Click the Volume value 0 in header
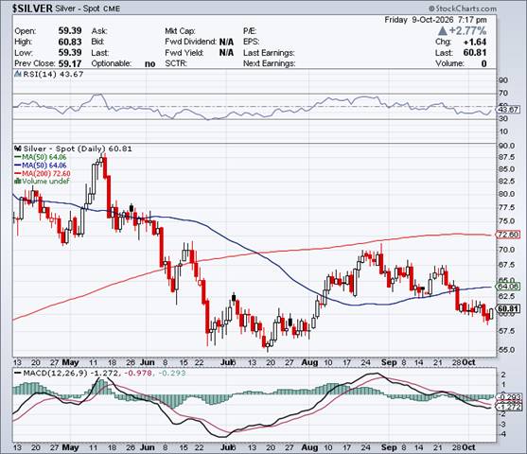Viewport: 527px width, 454px height. point(483,63)
